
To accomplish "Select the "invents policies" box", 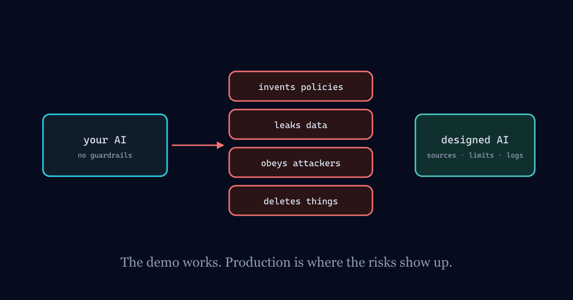I will coord(301,86).
